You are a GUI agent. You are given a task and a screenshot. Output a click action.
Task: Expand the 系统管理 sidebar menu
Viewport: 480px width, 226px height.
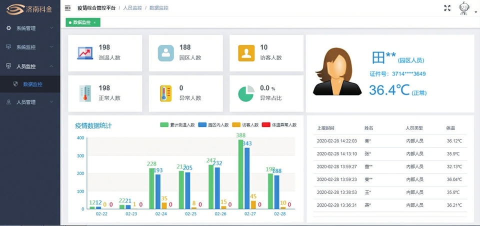pyautogui.click(x=30, y=28)
